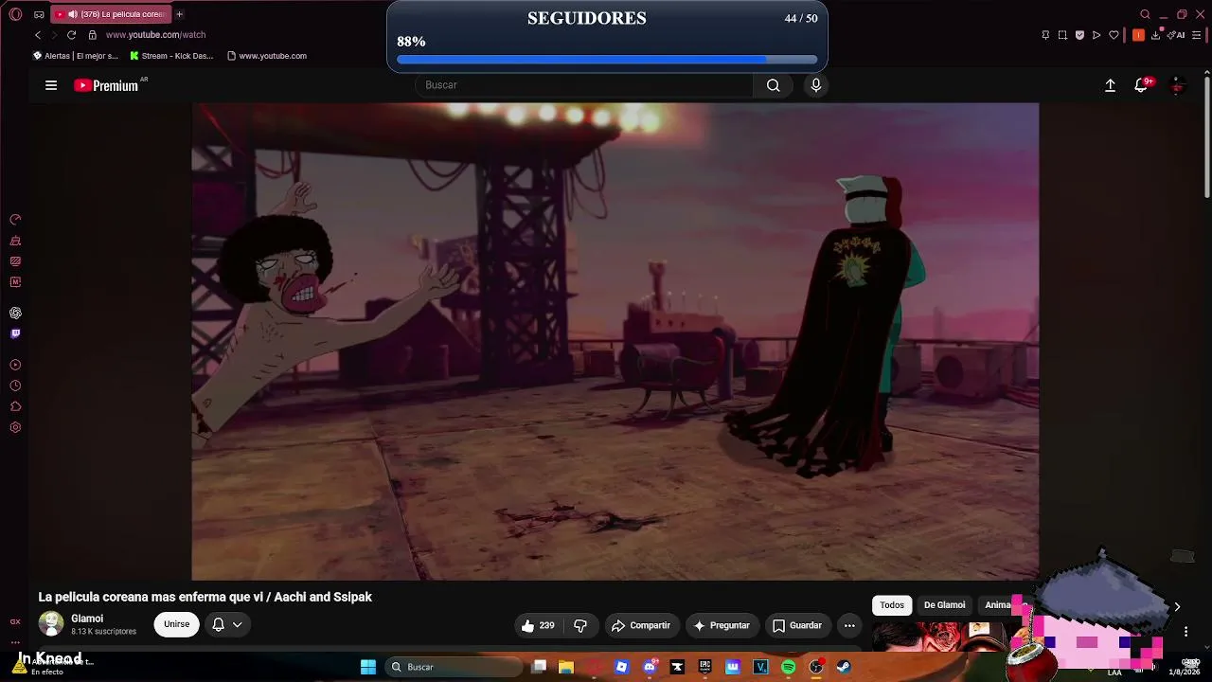Open the new tab plus button
Screen dimensions: 1212x682
coord(179,14)
